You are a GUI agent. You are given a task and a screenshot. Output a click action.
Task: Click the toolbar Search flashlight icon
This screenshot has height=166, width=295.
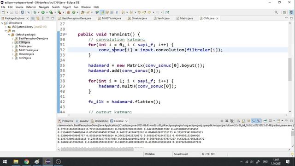tap(88, 12)
